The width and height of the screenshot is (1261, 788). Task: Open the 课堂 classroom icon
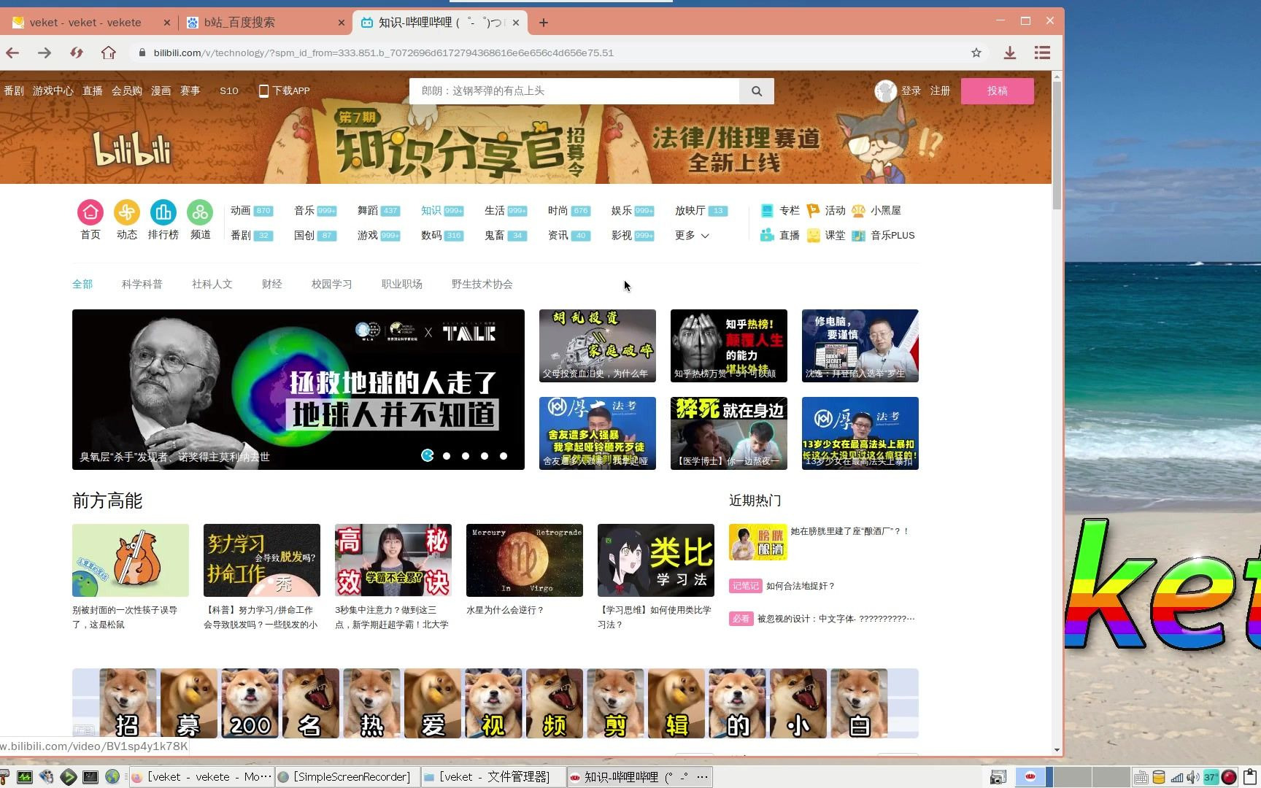tap(813, 235)
